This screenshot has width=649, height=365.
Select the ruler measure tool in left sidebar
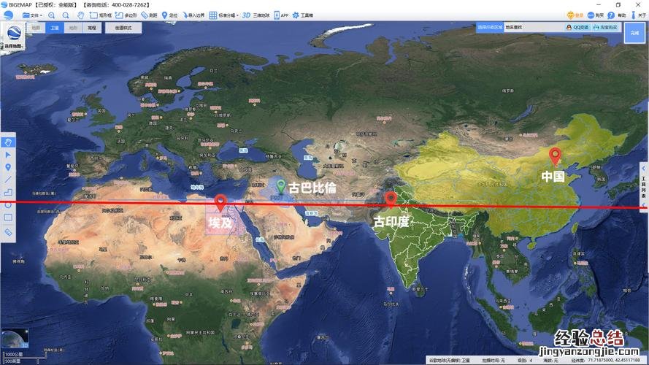pyautogui.click(x=8, y=233)
